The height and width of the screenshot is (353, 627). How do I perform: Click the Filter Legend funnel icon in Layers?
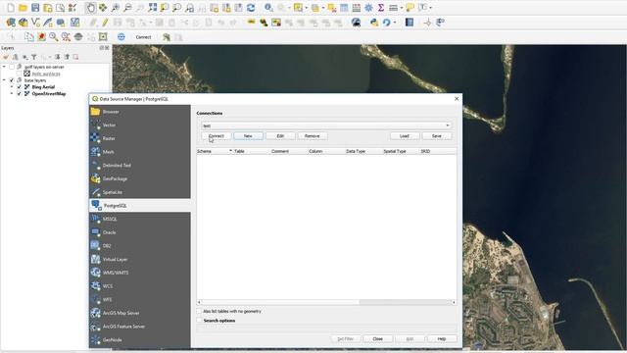[34, 57]
